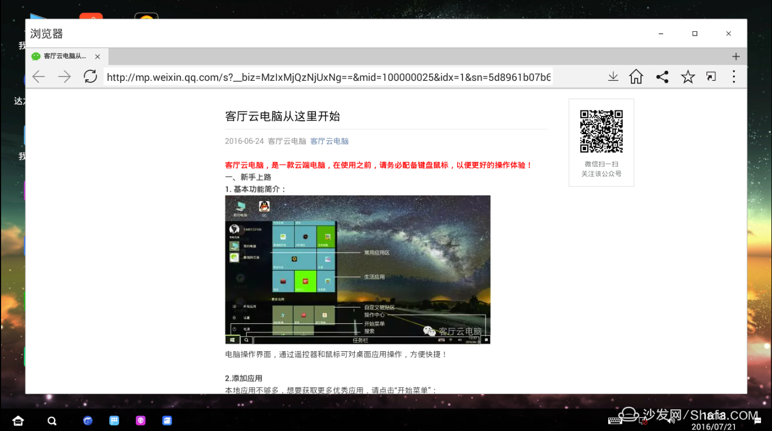This screenshot has width=772, height=431.
Task: Click the WeChat QR code image
Action: click(601, 132)
